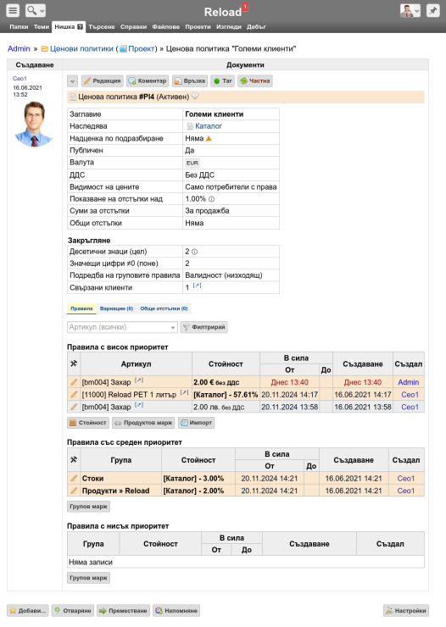This screenshot has width=446, height=627.
Task: Open the hamburger main menu
Action: point(13,10)
